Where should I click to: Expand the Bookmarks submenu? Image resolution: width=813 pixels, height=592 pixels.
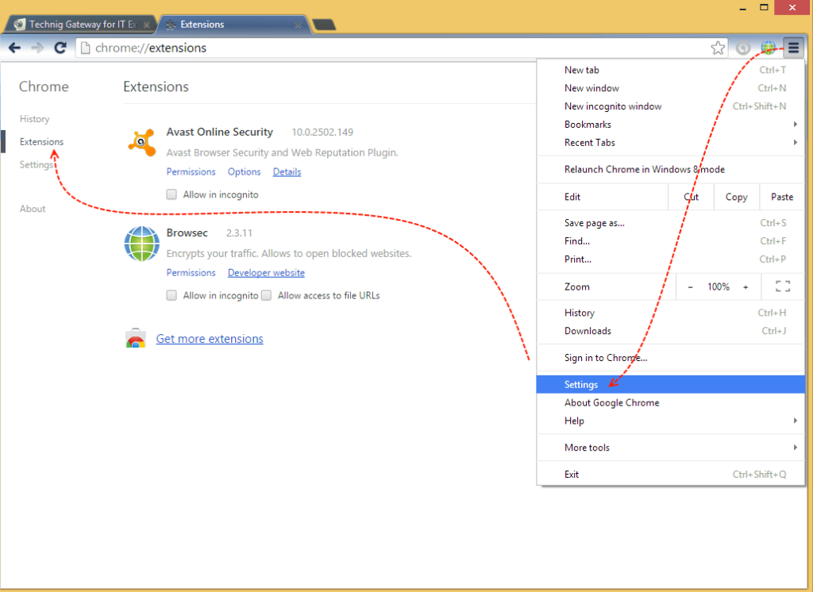pos(588,124)
